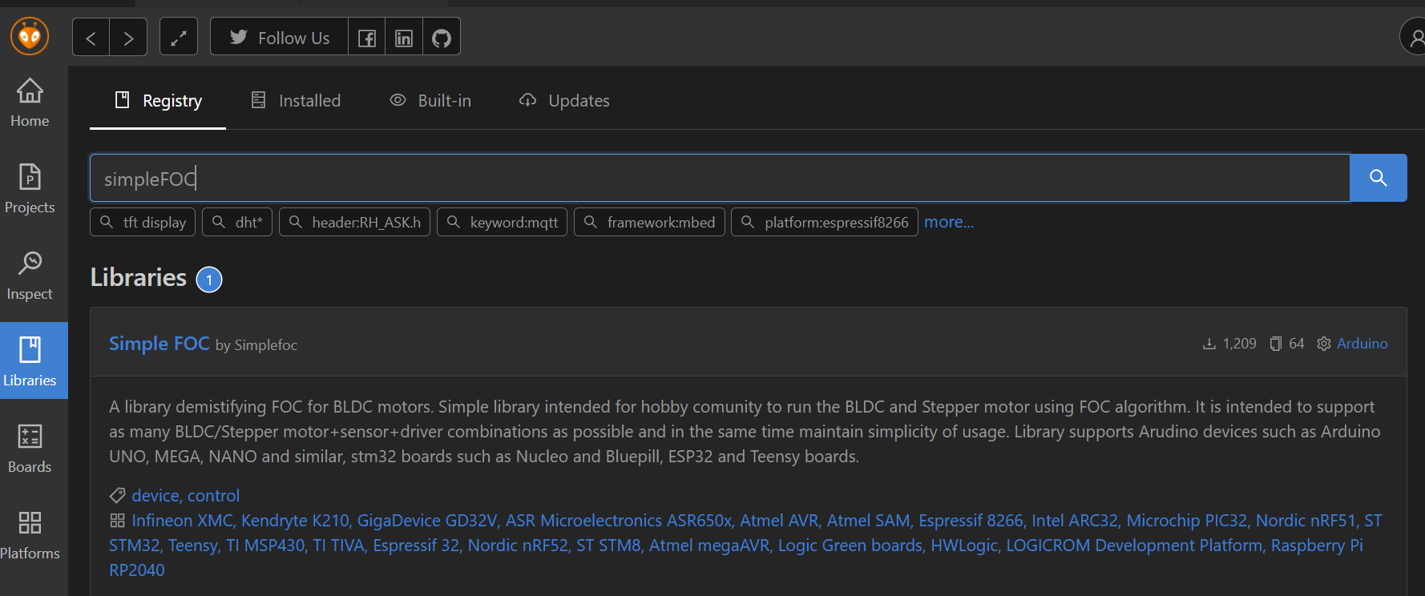Viewport: 1425px width, 596px height.
Task: Open the Teensy platform link
Action: click(x=193, y=546)
